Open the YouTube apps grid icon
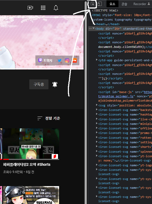Viewport: 152px width, 204px height. (43, 8)
